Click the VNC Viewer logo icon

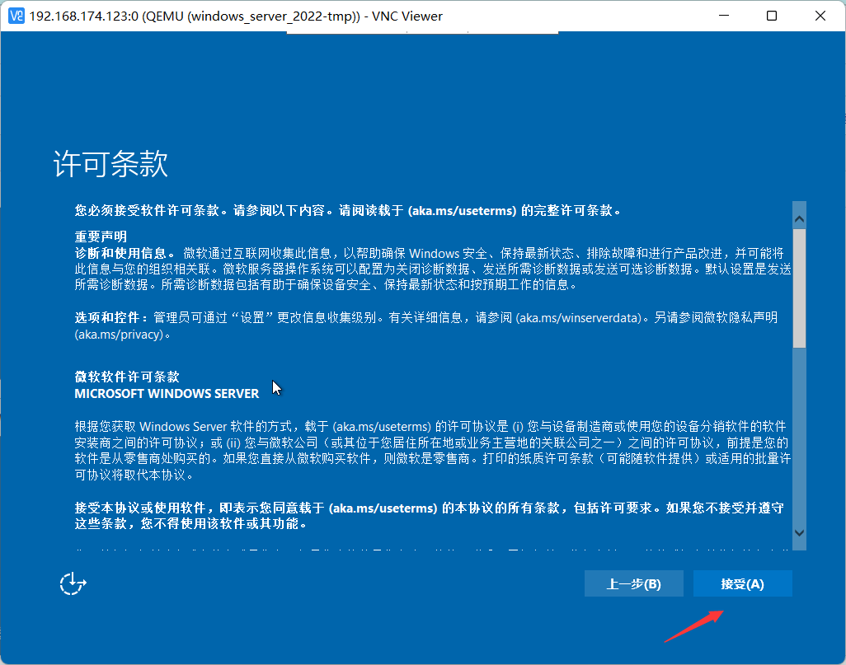16,16
